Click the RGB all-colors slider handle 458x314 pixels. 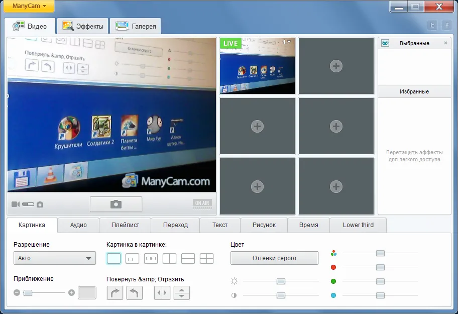click(380, 253)
